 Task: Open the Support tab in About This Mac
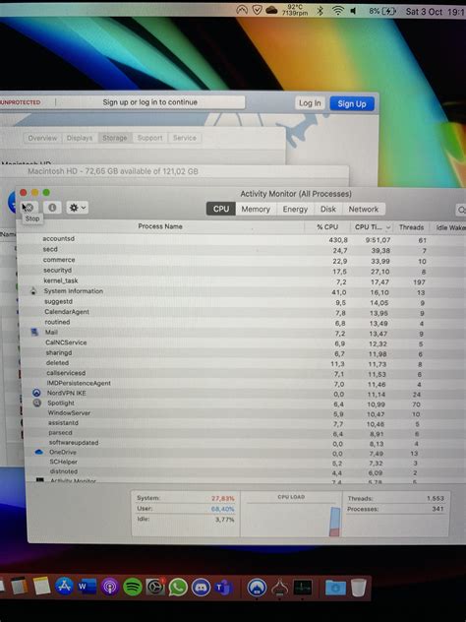click(149, 138)
